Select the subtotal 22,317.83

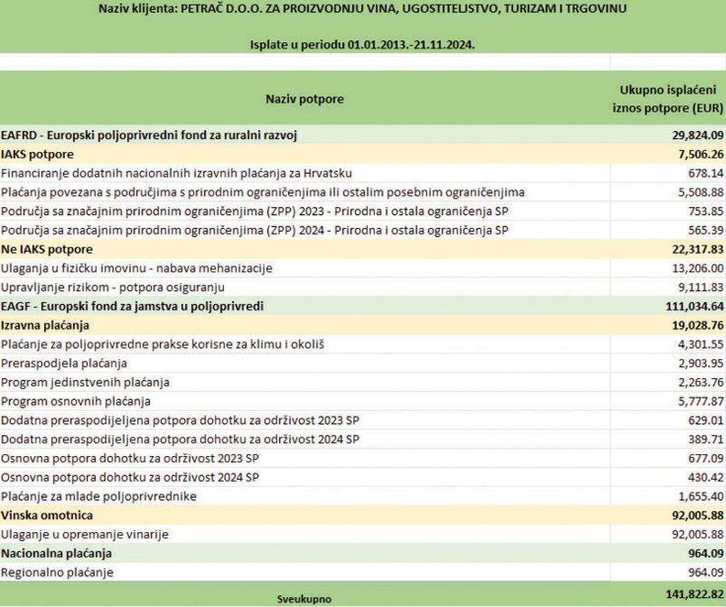(x=698, y=249)
